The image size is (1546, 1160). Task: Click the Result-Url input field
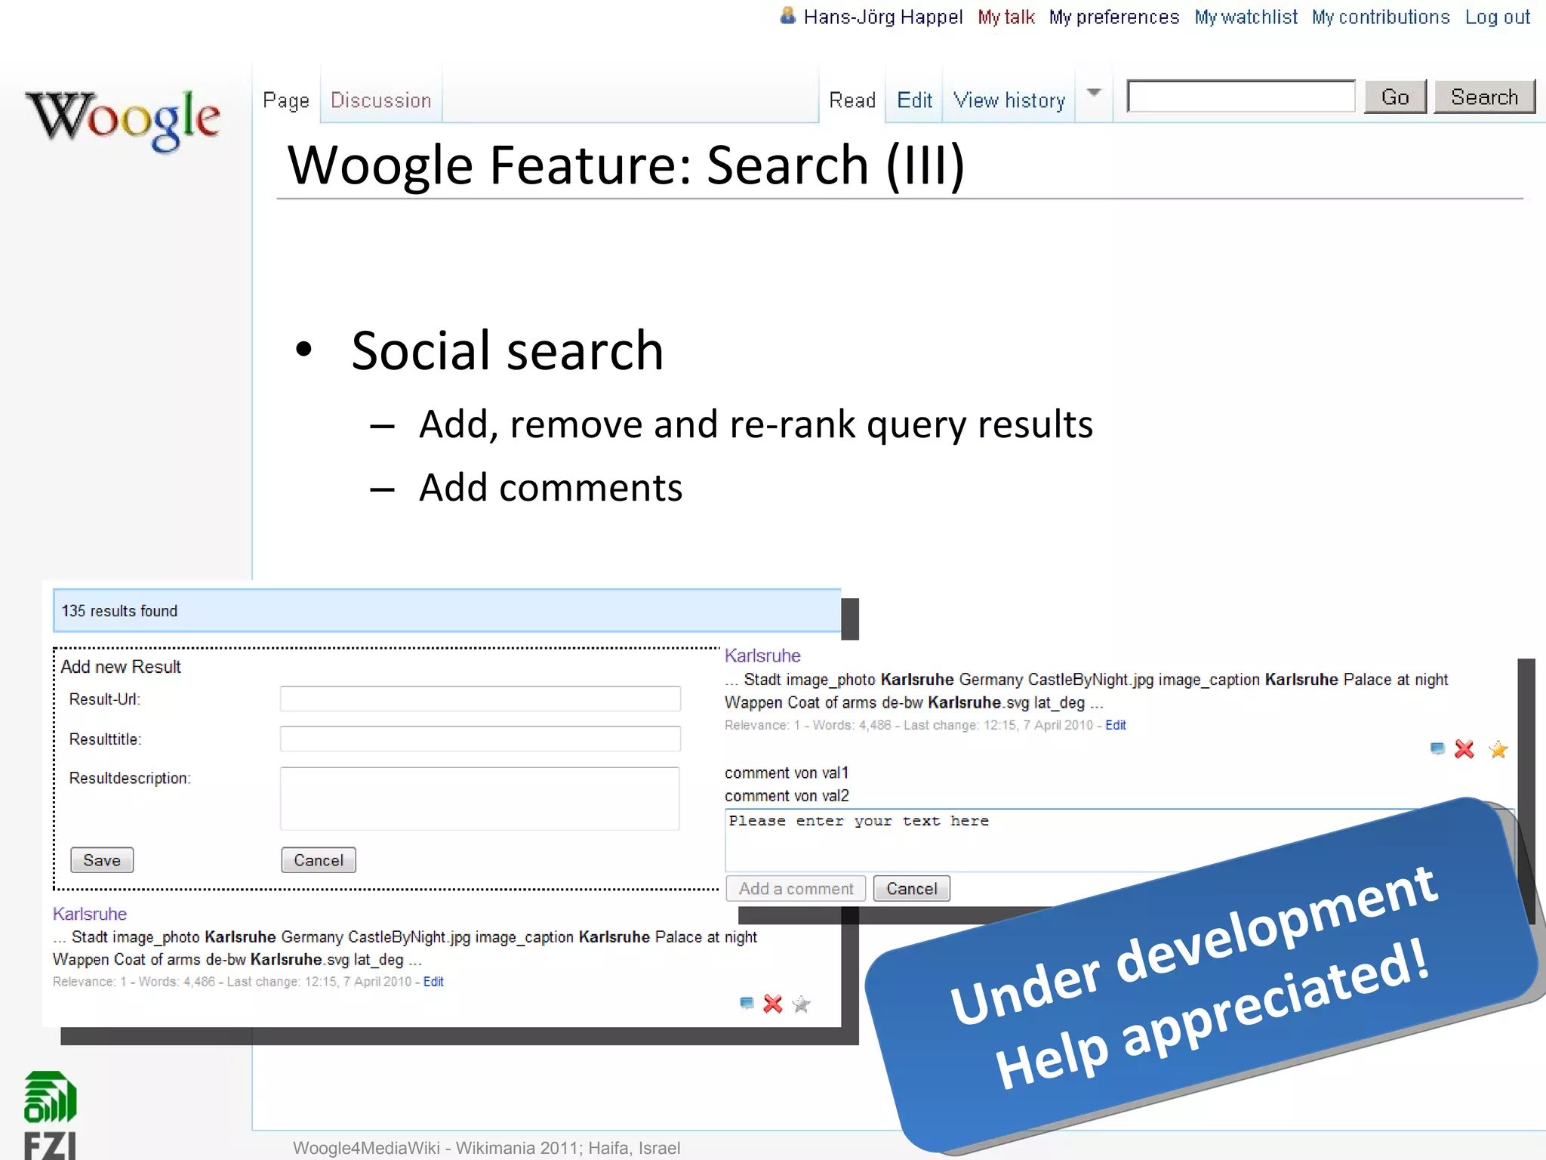(x=480, y=699)
